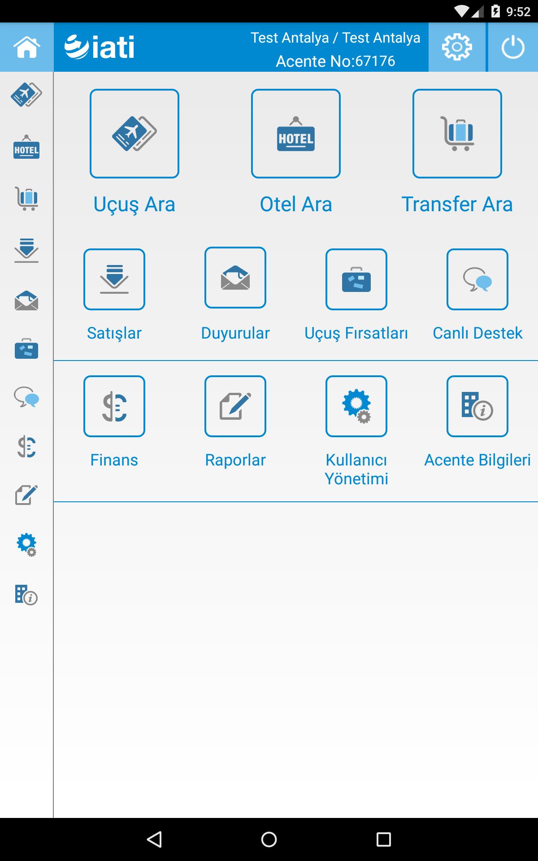Viewport: 538px width, 861px height.
Task: Select the Acente Bilgileri label
Action: tap(477, 461)
